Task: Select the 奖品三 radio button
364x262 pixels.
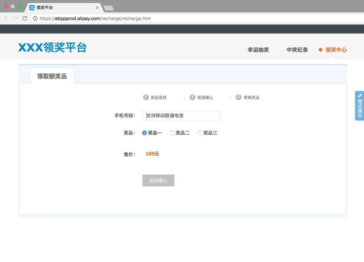Action: click(200, 133)
